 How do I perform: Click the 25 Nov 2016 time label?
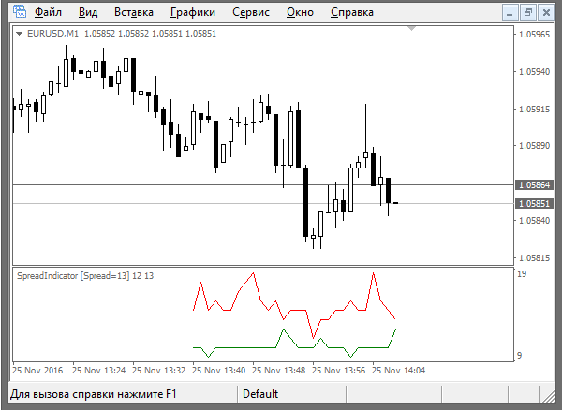tap(37, 371)
